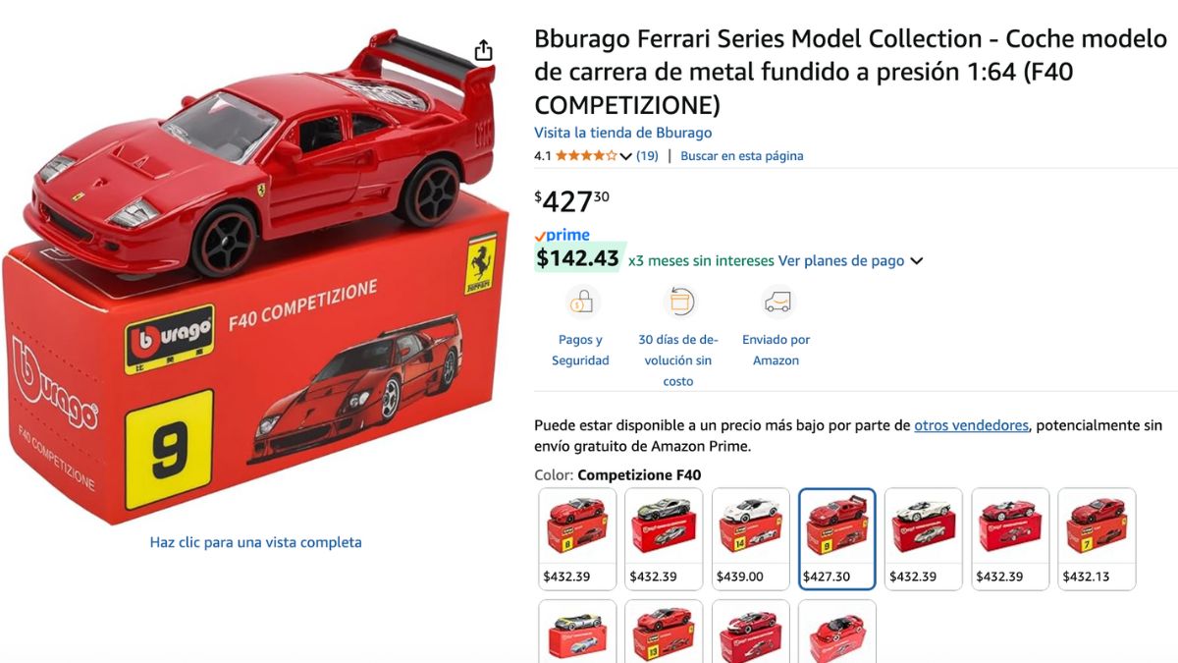
Task: Choose the $432.13 number 7 variant
Action: coord(1097,539)
